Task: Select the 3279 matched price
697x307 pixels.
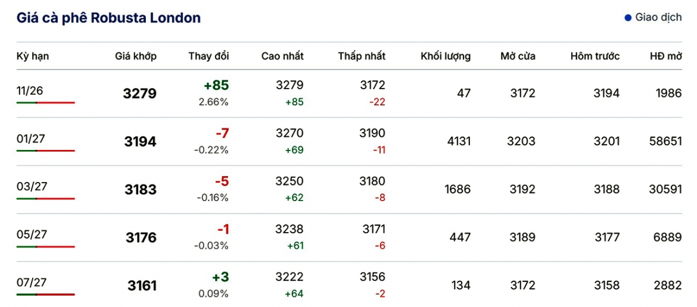Action: click(x=140, y=94)
